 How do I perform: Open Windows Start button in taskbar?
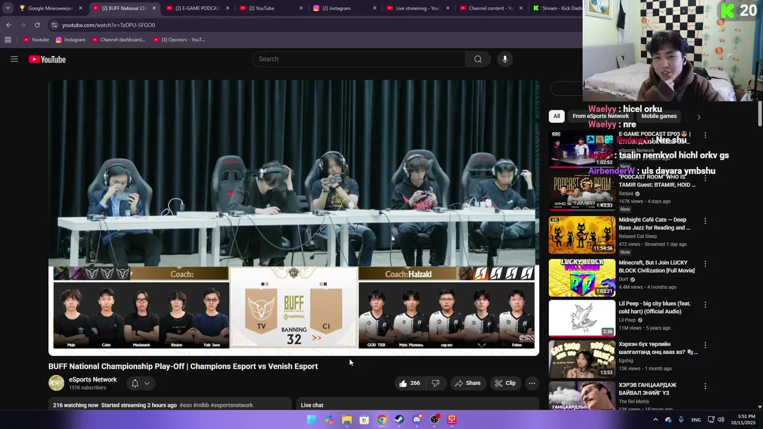click(312, 419)
